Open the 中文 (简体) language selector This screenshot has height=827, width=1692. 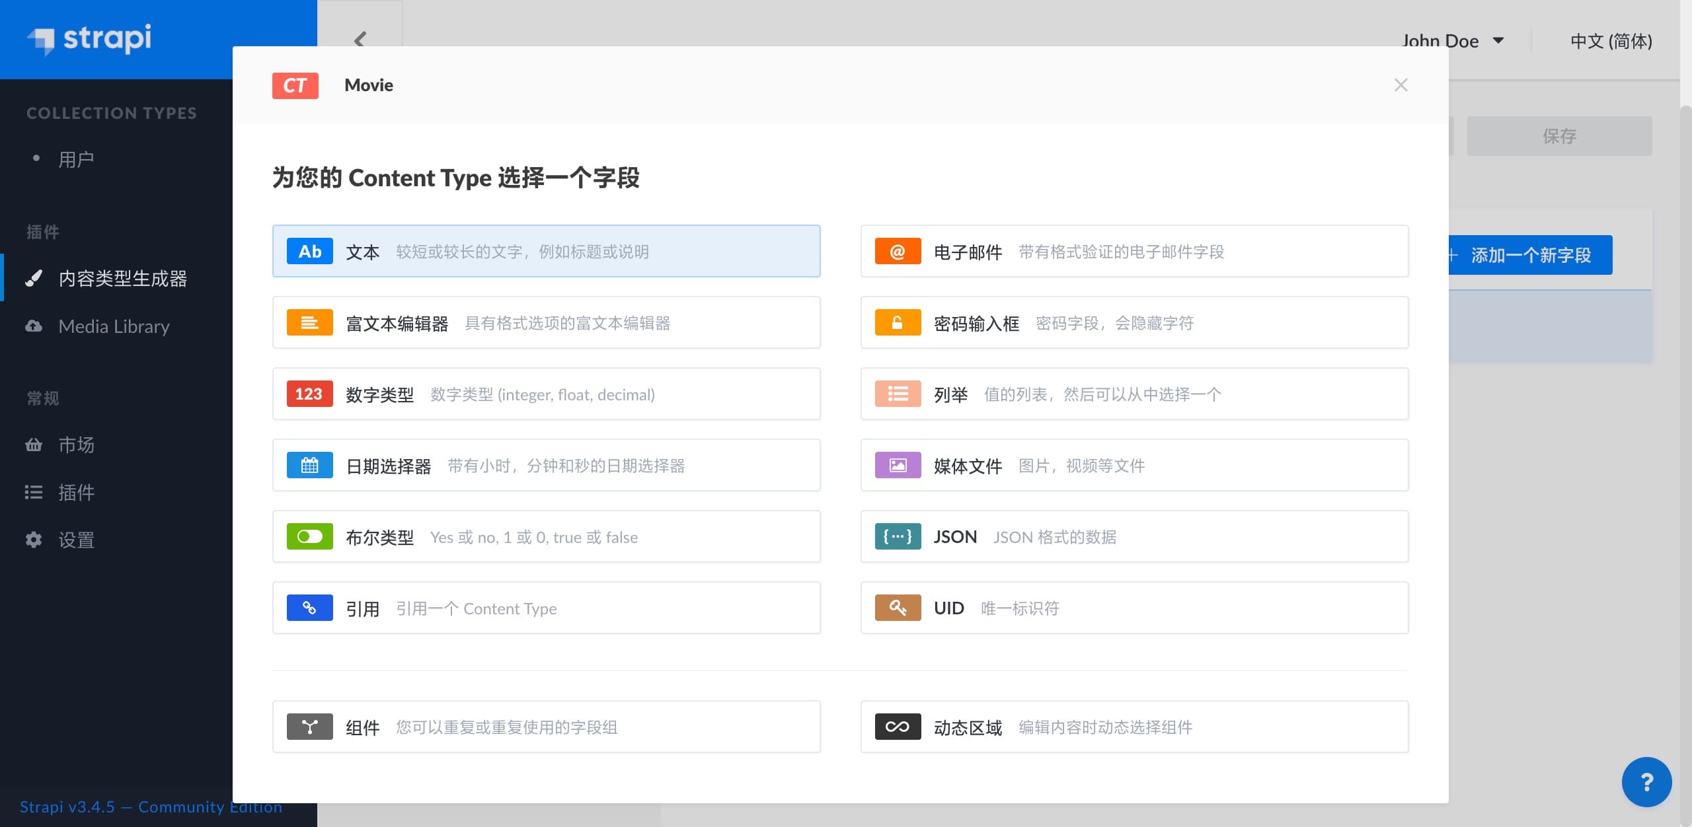[x=1611, y=41]
